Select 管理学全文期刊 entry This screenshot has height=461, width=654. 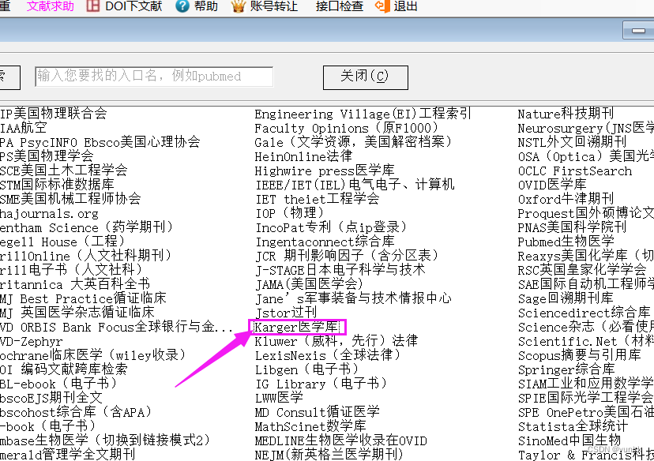pos(68,454)
